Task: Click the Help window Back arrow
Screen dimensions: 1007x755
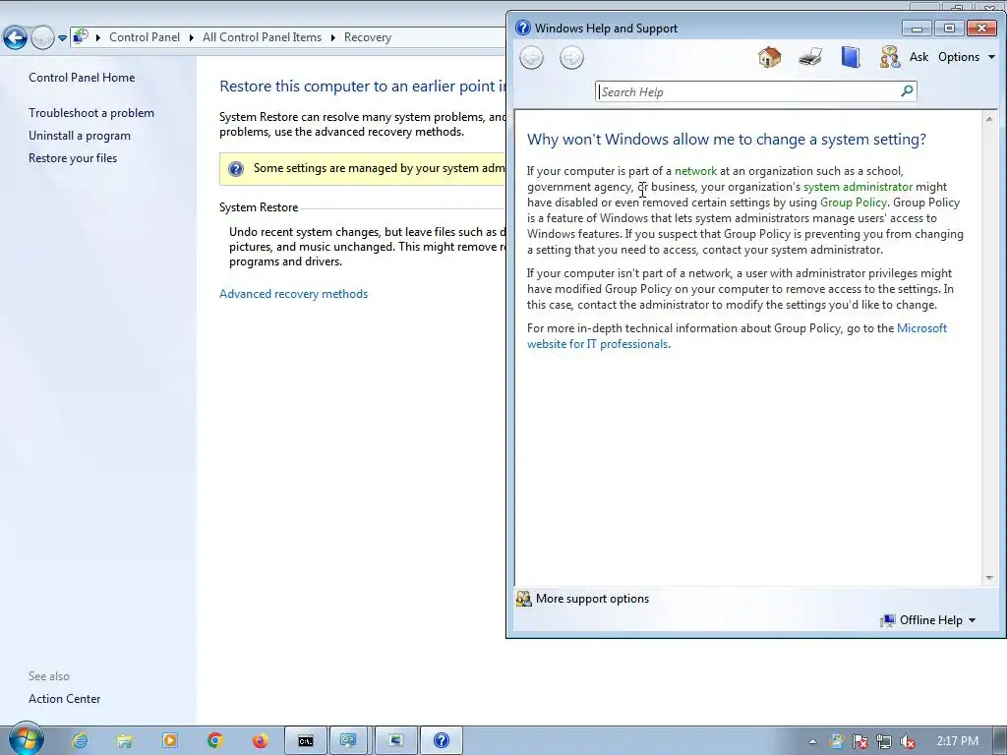Action: click(531, 58)
